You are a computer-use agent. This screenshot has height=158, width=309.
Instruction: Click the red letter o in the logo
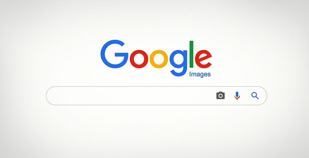139,59
